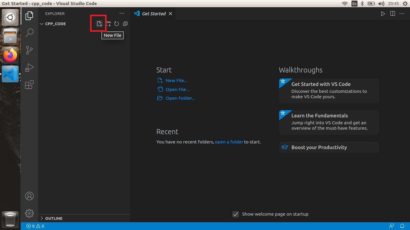
Task: Create a new file in CPP_CODE
Action: 99,24
